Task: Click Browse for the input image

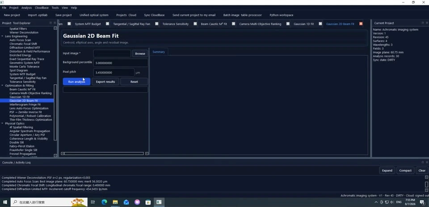Action: click(140, 54)
